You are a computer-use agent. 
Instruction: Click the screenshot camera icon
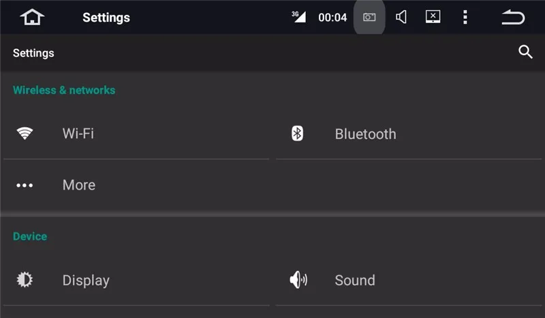tap(369, 18)
